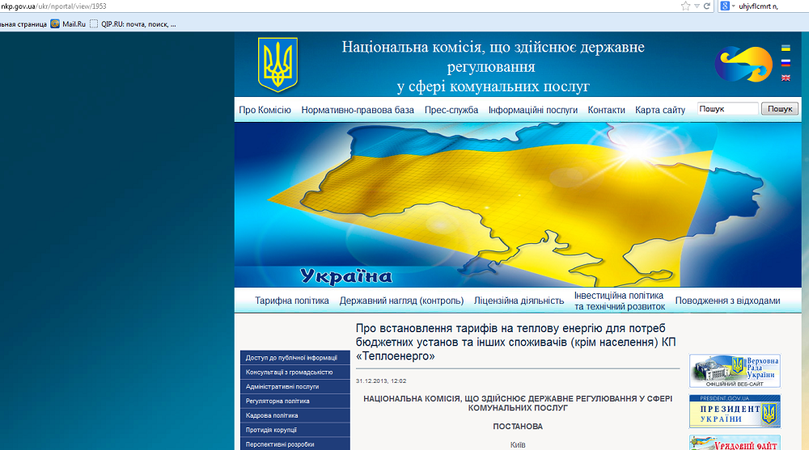Viewport: 809px width, 450px height.
Task: Switch site language via Ukrainian flag
Action: 786,48
